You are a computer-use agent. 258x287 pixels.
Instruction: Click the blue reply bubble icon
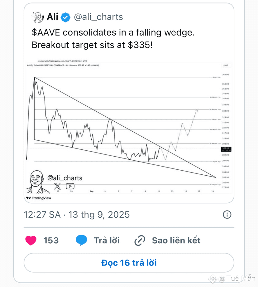pos(81,240)
